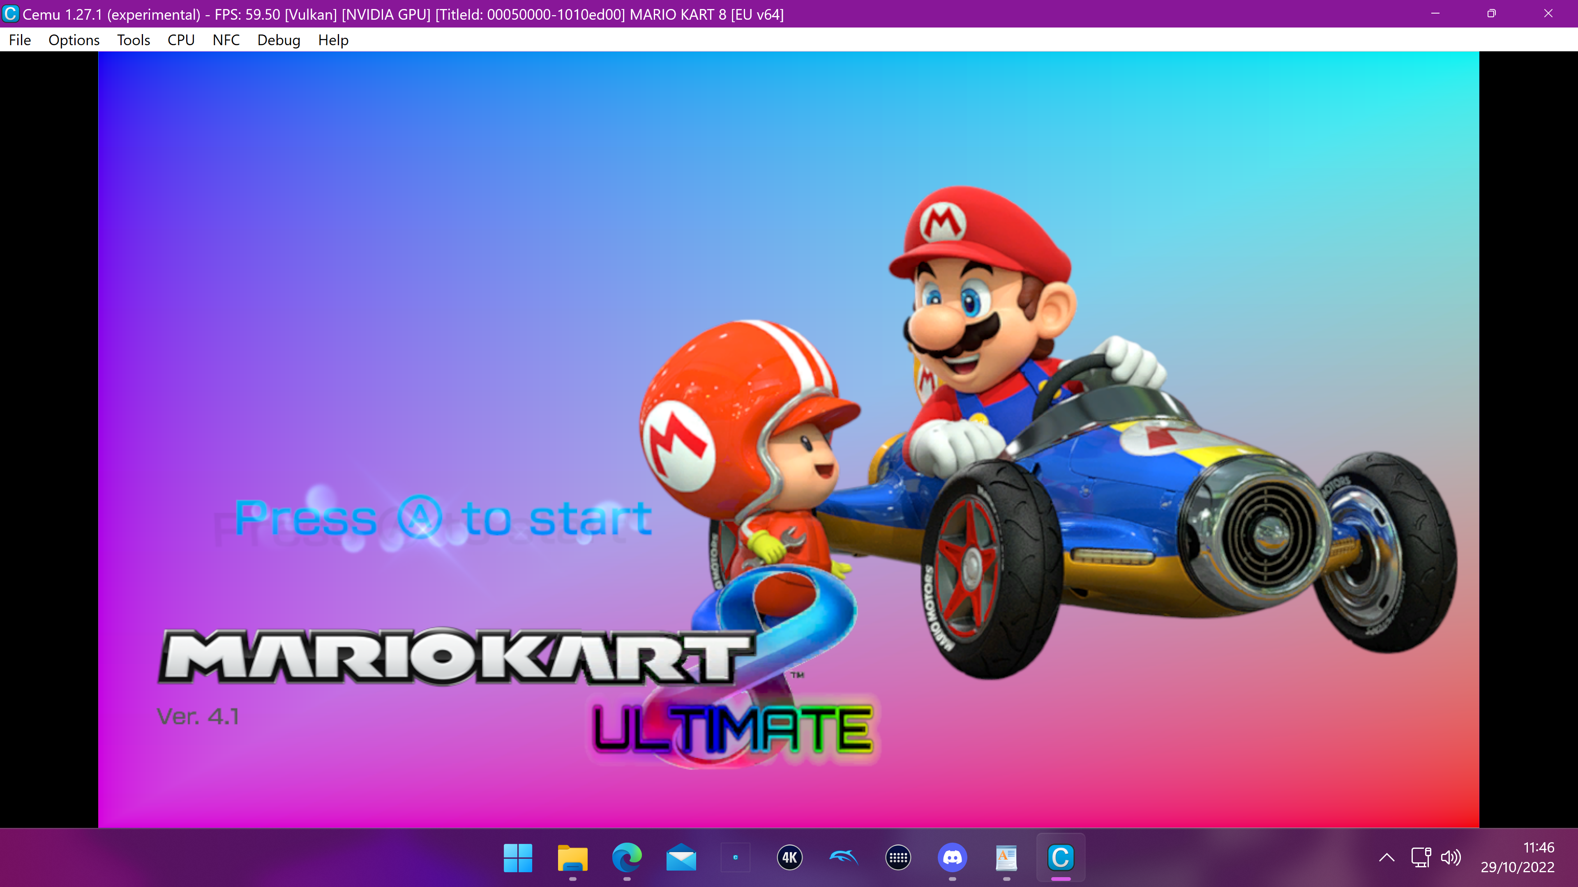
Task: Open network settings in system tray
Action: point(1421,857)
